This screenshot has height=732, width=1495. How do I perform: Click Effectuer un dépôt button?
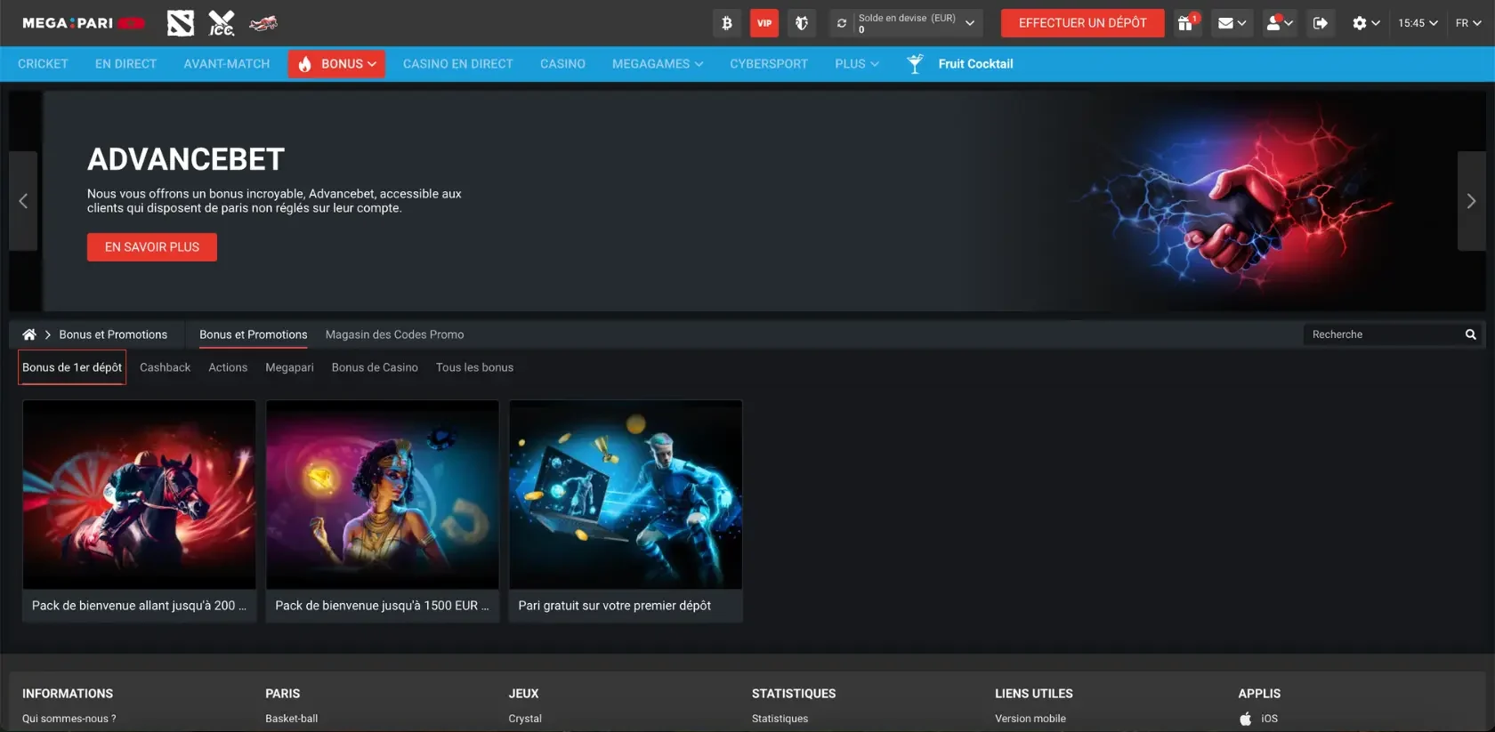click(x=1082, y=23)
